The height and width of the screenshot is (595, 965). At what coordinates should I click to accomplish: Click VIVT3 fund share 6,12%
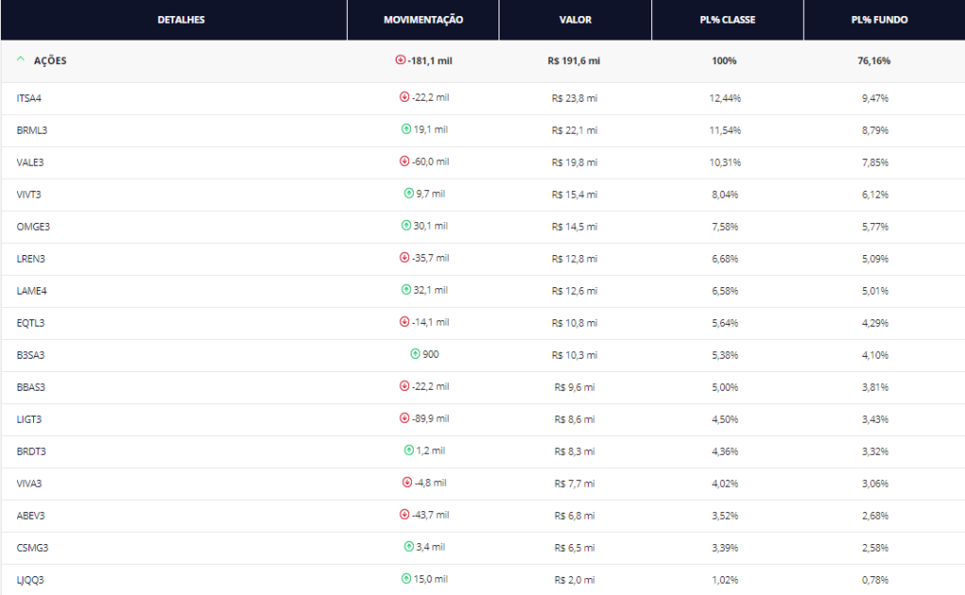[x=875, y=194]
